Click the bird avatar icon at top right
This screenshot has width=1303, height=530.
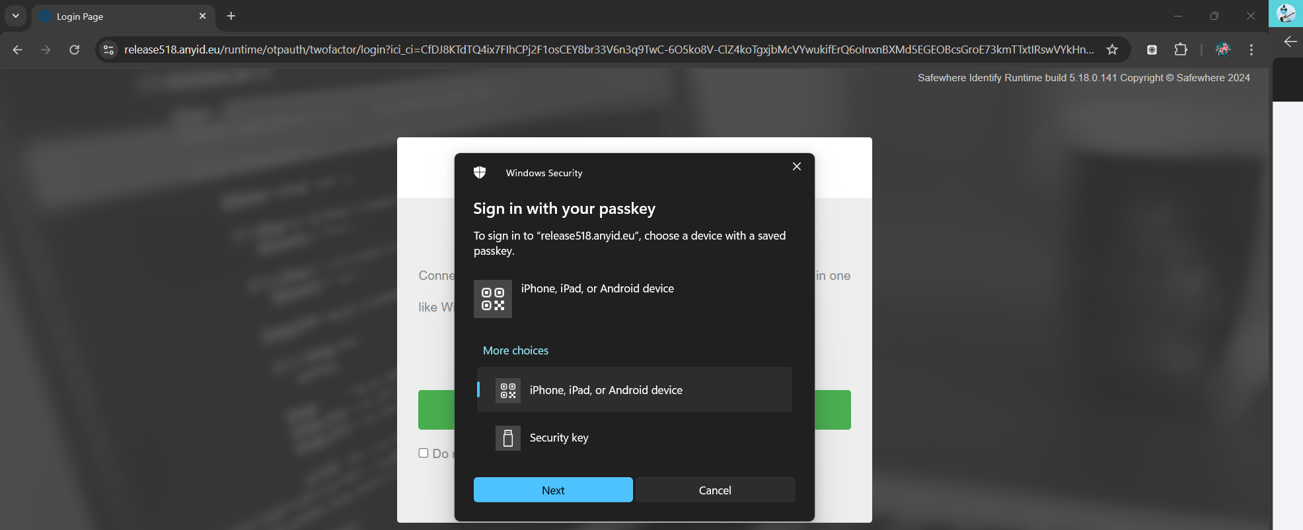tap(1286, 13)
